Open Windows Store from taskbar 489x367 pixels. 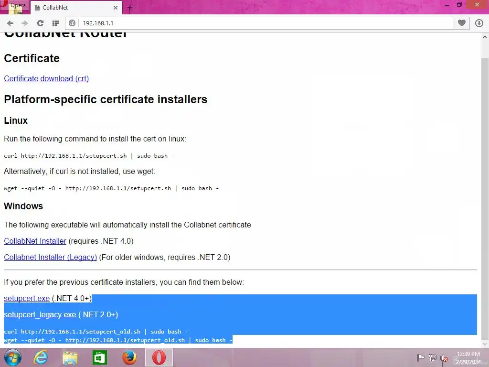99,357
